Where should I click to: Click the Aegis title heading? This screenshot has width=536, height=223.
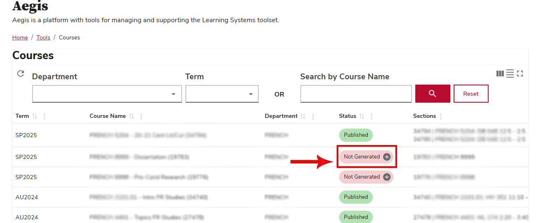[x=30, y=6]
